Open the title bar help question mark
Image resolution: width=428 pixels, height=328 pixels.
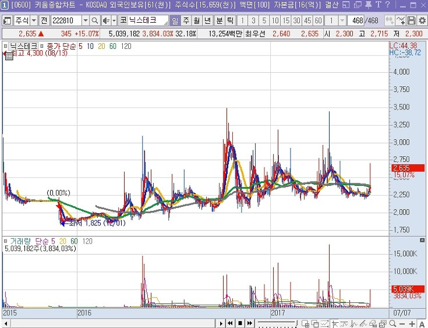[x=388, y=5]
